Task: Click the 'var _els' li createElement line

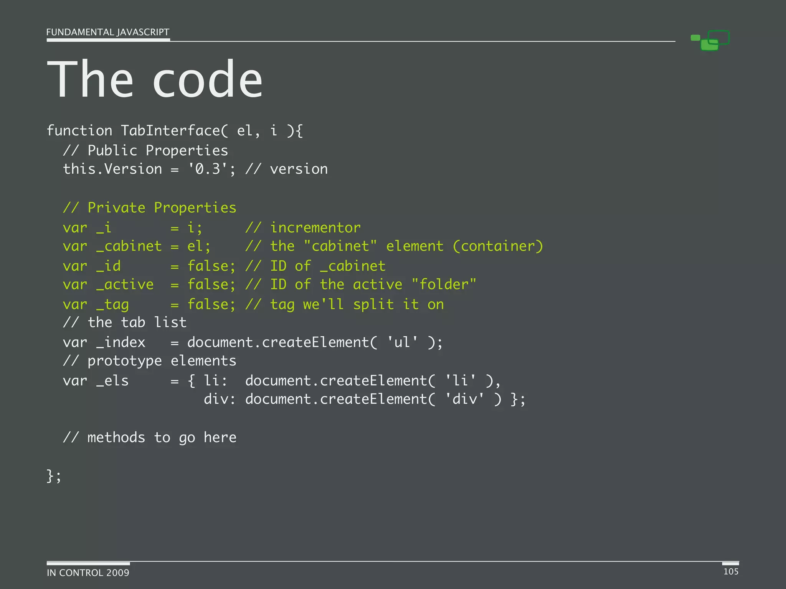Action: (x=282, y=381)
